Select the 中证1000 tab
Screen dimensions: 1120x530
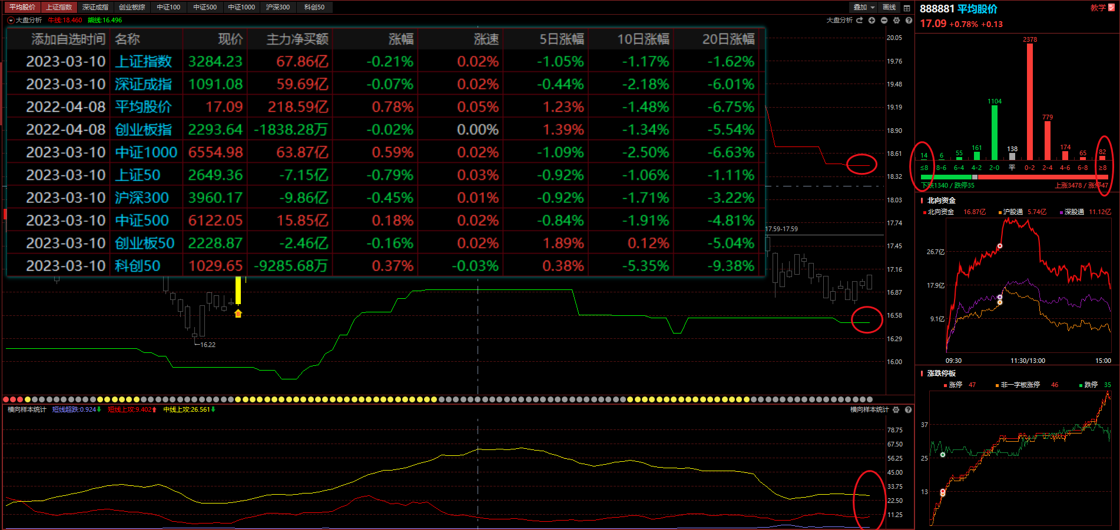click(241, 7)
